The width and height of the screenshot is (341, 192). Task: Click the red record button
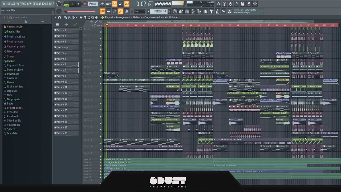coord(85,4)
